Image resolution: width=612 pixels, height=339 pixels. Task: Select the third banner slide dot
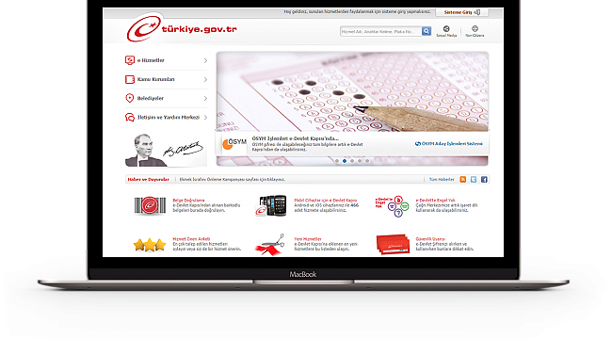click(352, 161)
